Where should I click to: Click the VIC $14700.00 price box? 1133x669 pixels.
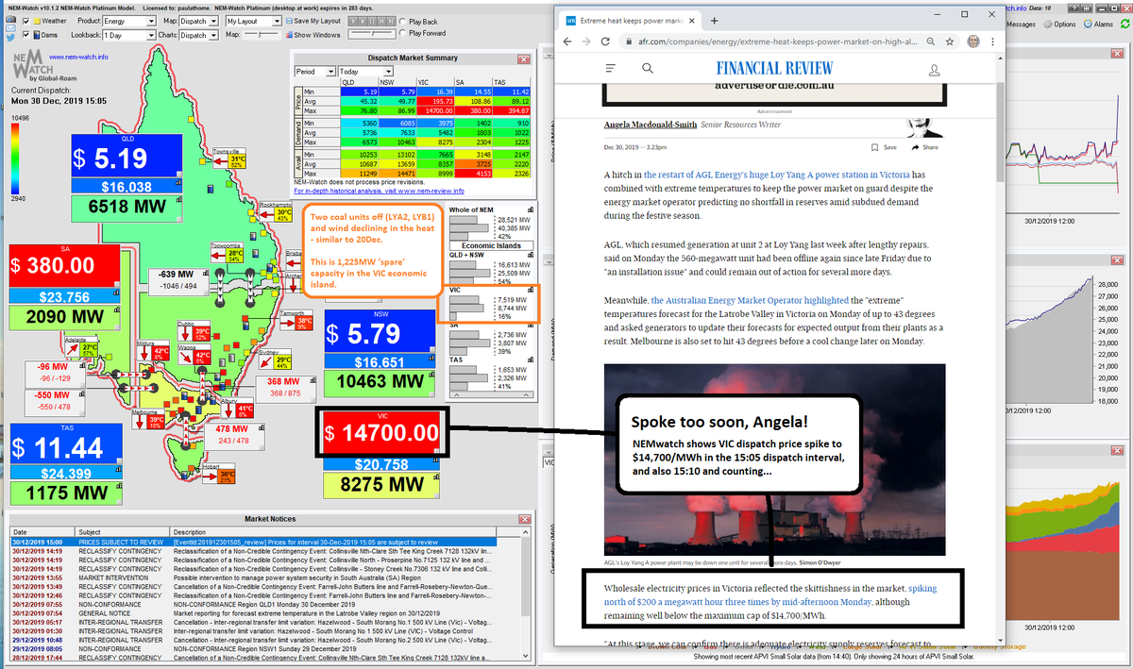click(x=382, y=432)
